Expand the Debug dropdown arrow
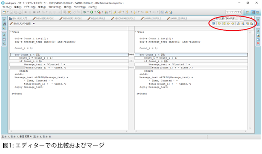 (88, 12)
